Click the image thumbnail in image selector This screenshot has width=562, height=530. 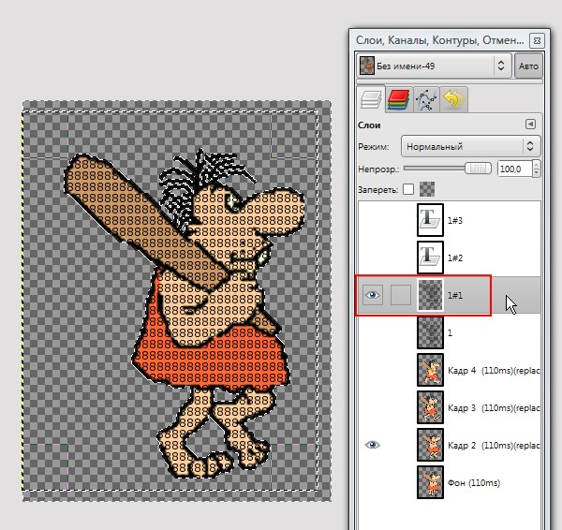[367, 66]
